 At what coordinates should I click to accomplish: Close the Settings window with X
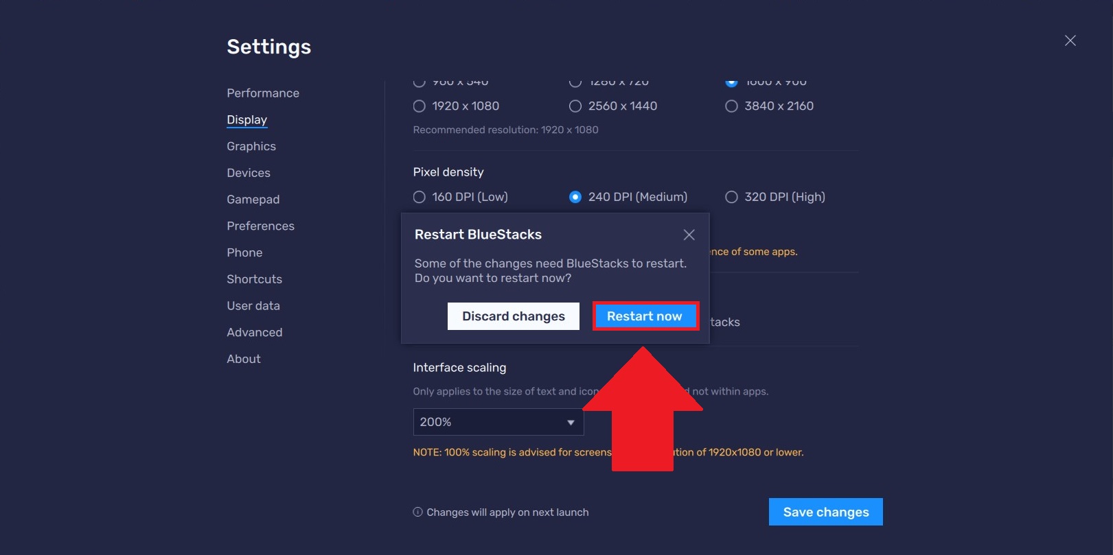point(1070,40)
